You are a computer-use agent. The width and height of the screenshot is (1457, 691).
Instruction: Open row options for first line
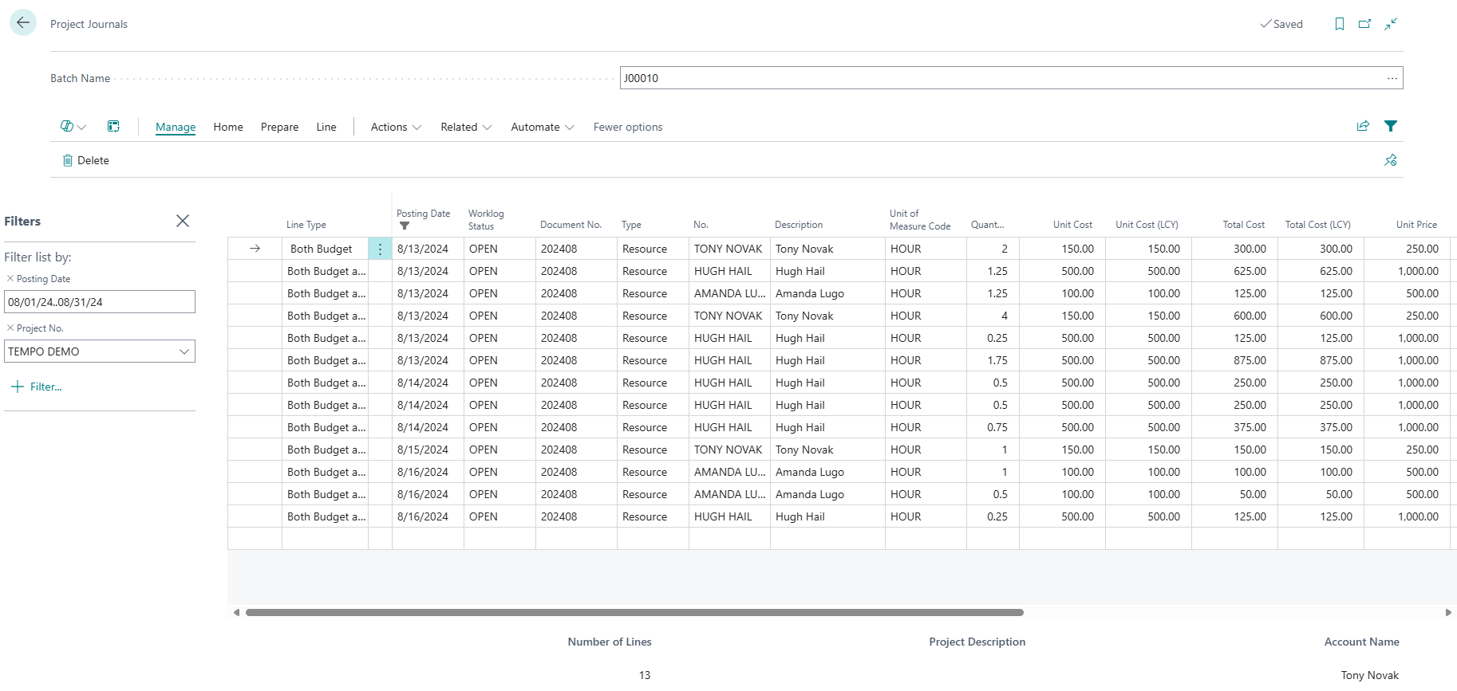(380, 249)
